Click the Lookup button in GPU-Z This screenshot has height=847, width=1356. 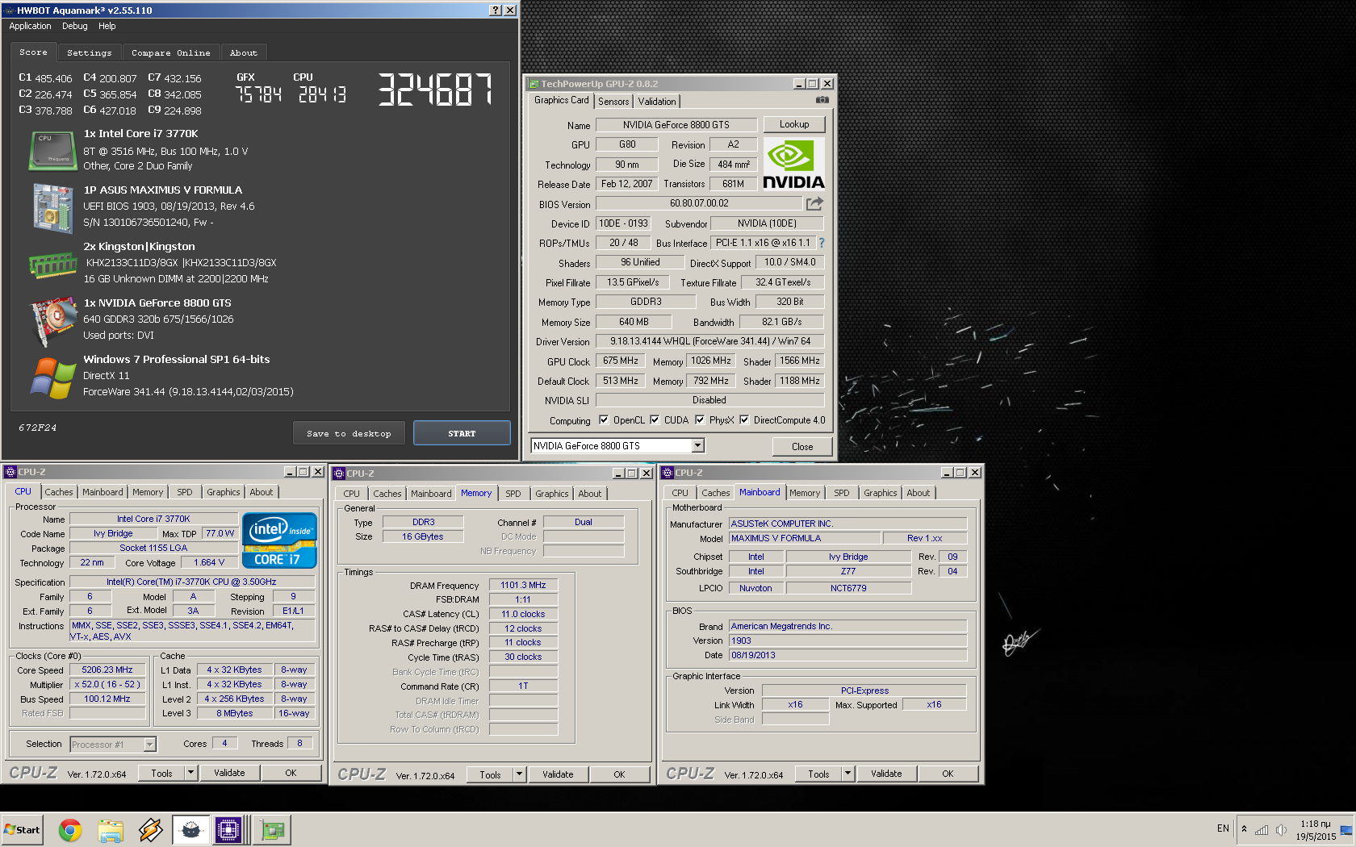point(794,124)
